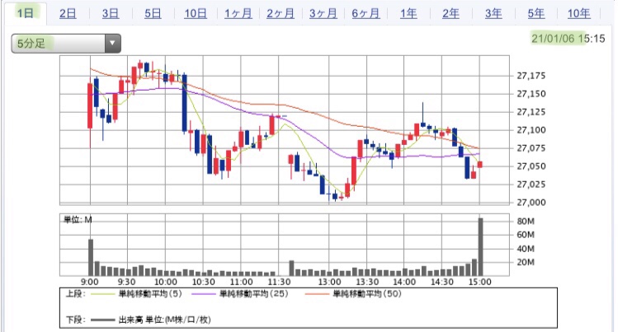Click the 9:00 time axis label
The height and width of the screenshot is (332, 618).
tap(90, 282)
